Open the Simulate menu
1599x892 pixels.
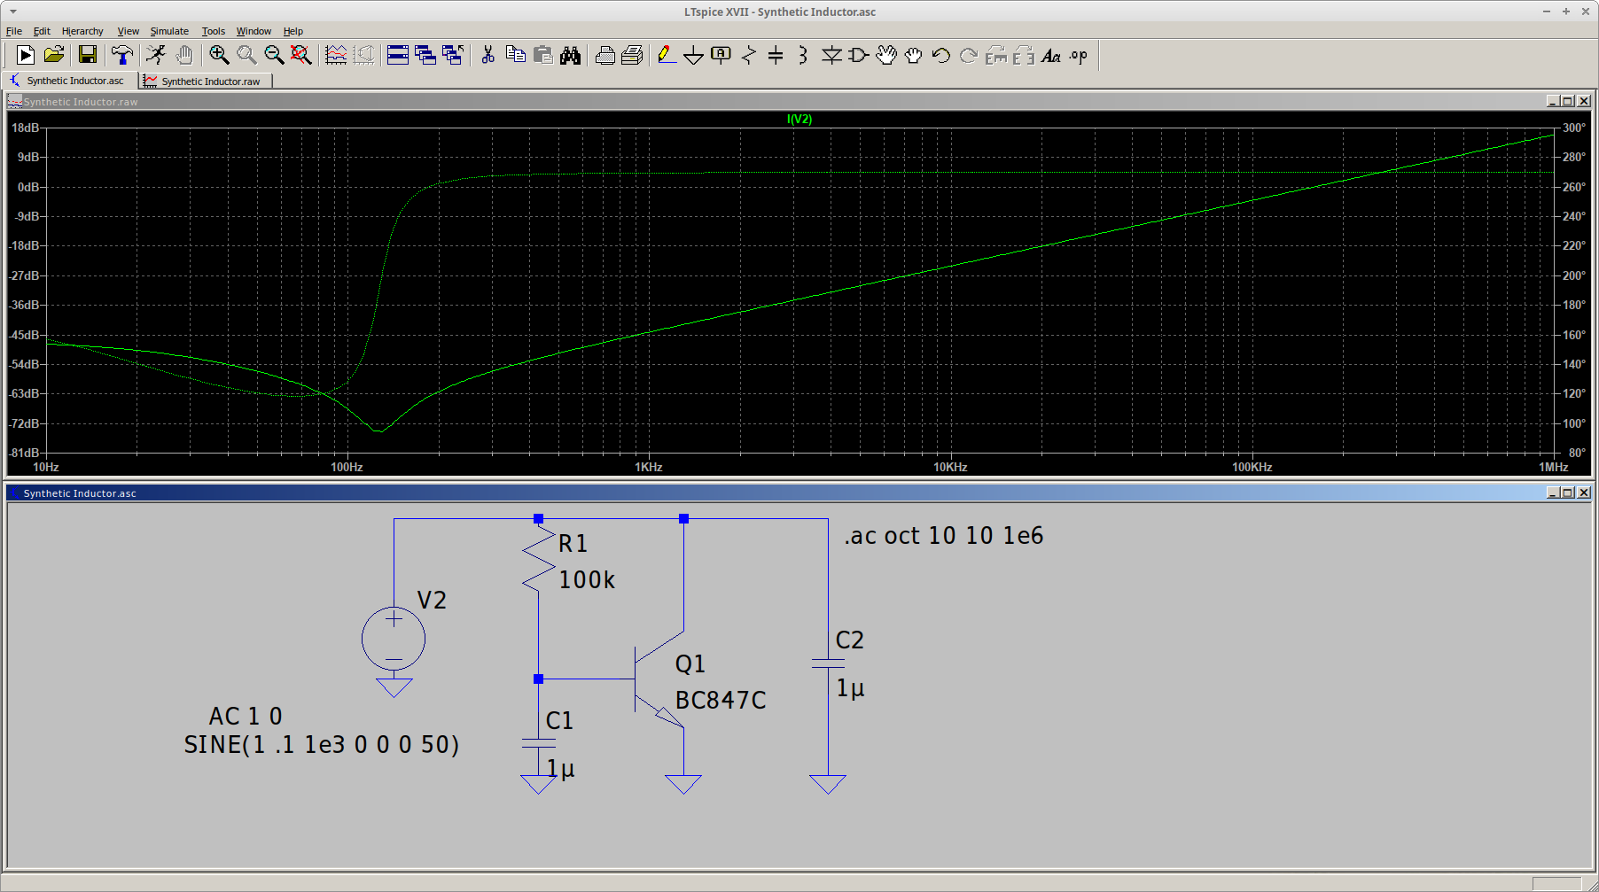point(169,31)
